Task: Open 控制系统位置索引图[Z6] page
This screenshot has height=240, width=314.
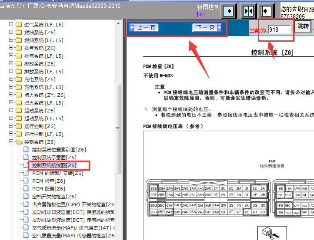Action: click(59, 150)
